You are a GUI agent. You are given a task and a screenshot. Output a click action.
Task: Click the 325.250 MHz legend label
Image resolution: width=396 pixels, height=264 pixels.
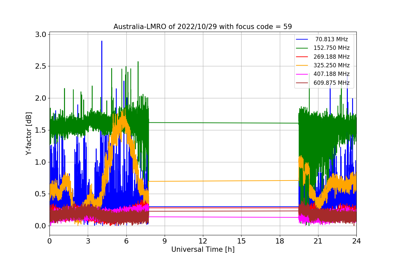coord(332,65)
